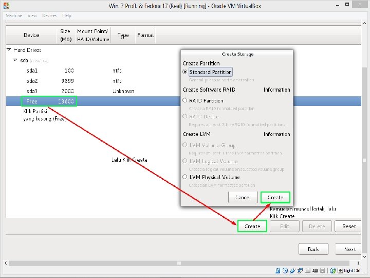Open the View menu
This screenshot has width=370, height=278.
32,15
